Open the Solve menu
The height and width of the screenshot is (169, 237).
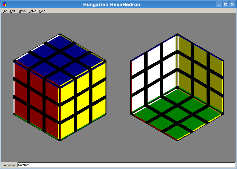point(32,11)
